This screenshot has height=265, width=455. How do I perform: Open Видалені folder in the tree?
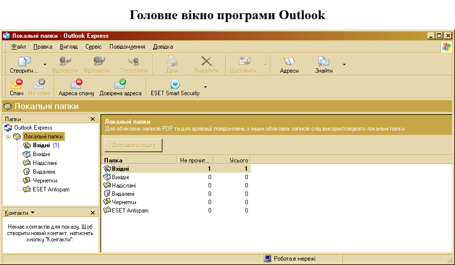pyautogui.click(x=44, y=172)
